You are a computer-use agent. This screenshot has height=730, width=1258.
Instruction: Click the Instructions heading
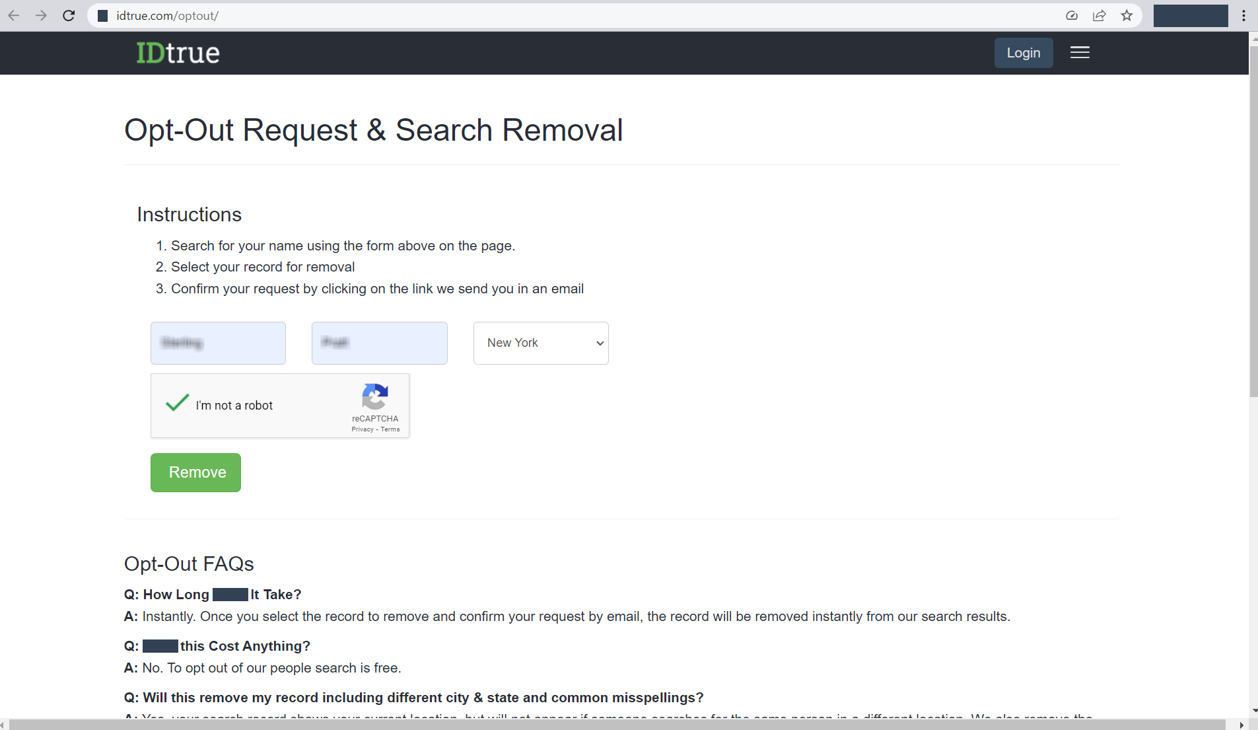(x=190, y=215)
